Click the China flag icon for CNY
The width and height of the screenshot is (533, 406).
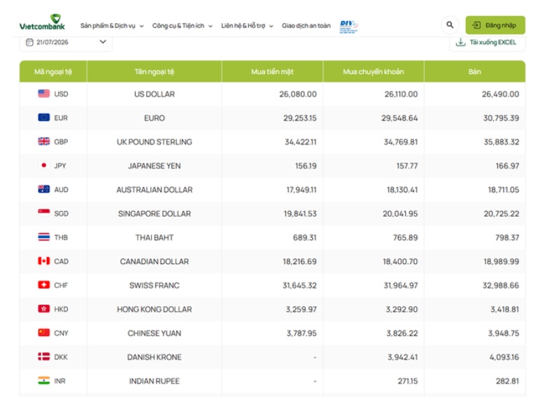pyautogui.click(x=44, y=333)
